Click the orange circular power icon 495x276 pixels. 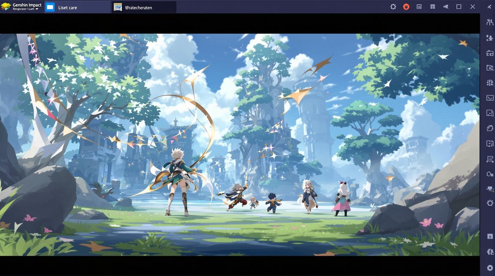[406, 7]
